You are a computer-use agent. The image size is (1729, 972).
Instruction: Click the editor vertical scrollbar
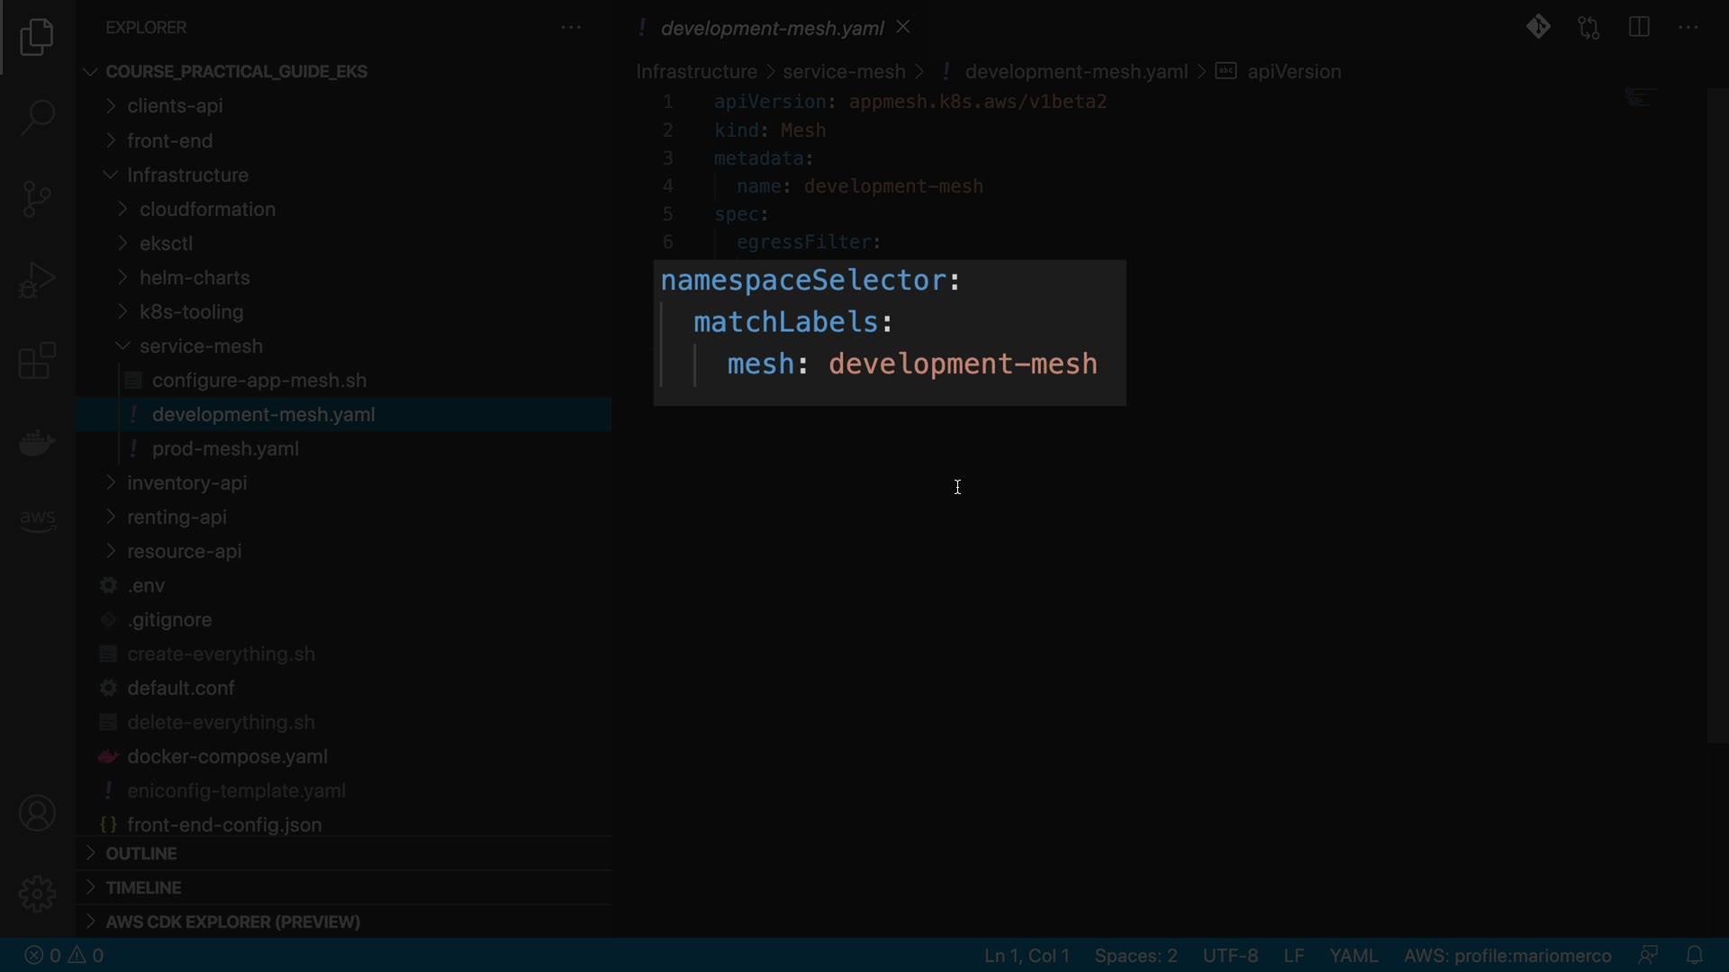click(1717, 414)
